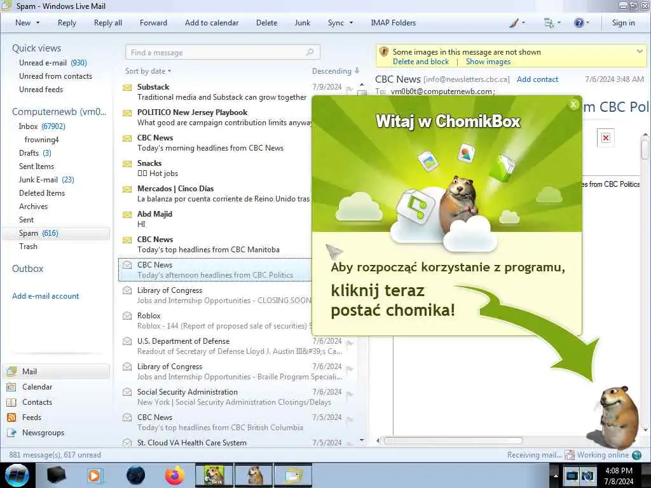The height and width of the screenshot is (488, 651).
Task: Open the Deleted Items folder
Action: click(x=42, y=193)
